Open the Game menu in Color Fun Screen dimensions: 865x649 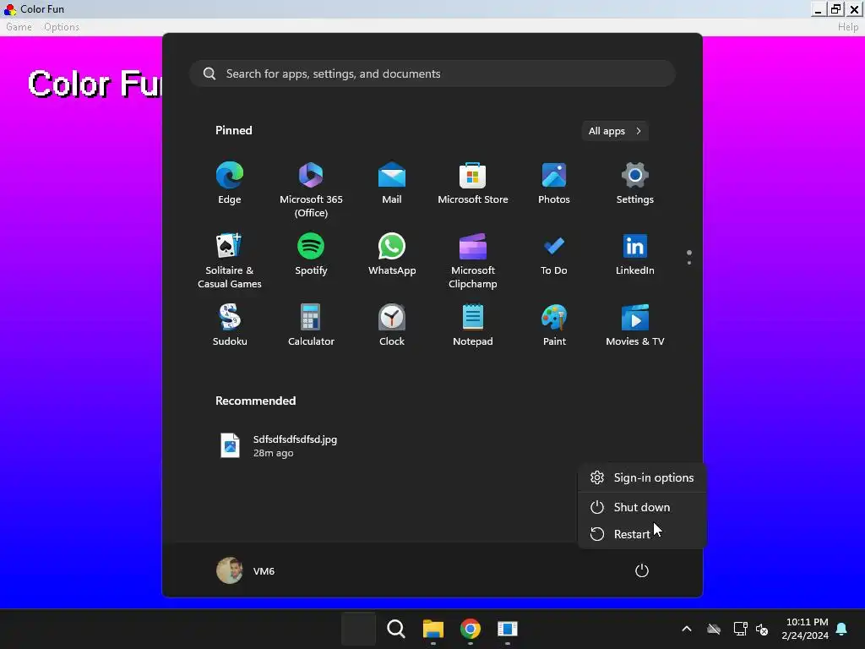[19, 27]
